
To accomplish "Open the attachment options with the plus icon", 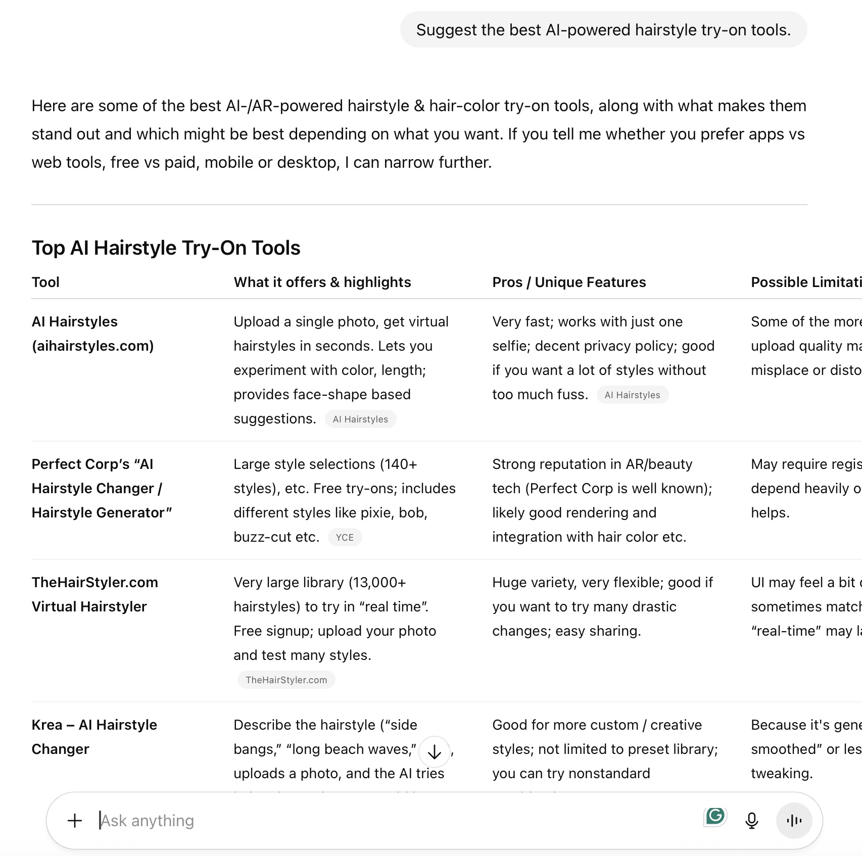I will 75,820.
